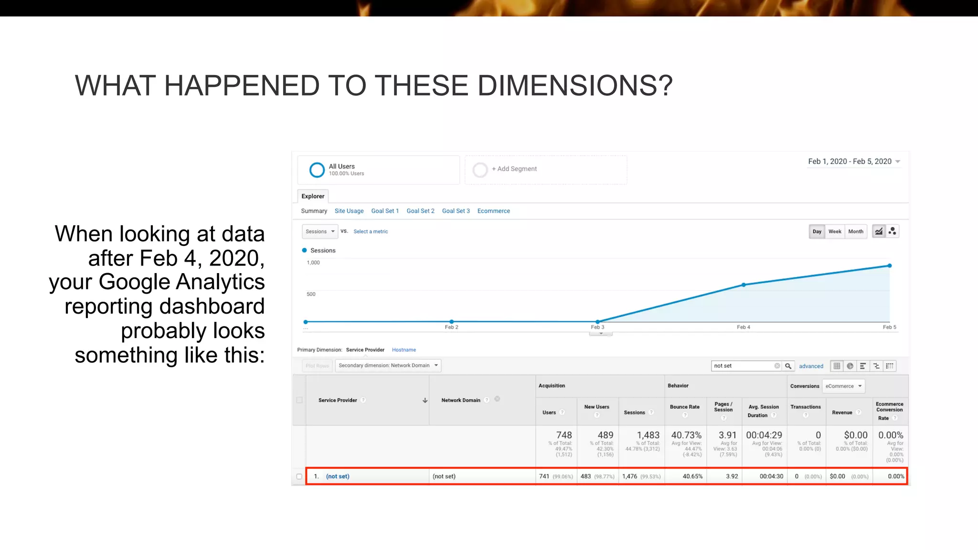Click the Feb 2 data point on chart
This screenshot has width=978, height=550.
tap(452, 322)
